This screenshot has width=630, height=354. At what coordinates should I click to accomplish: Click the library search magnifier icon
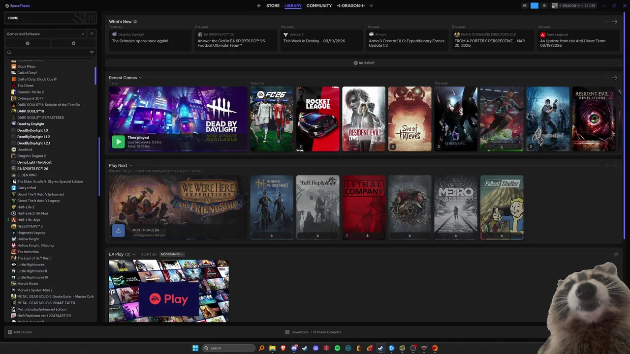point(9,53)
